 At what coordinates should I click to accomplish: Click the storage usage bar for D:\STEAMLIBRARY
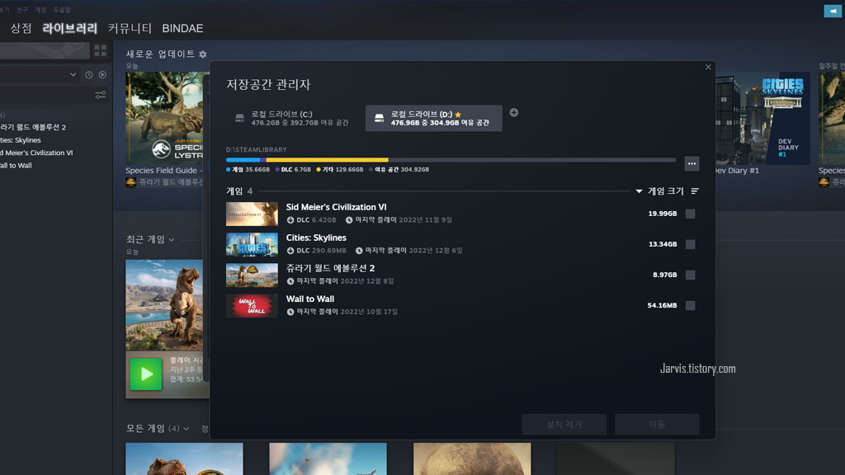451,160
